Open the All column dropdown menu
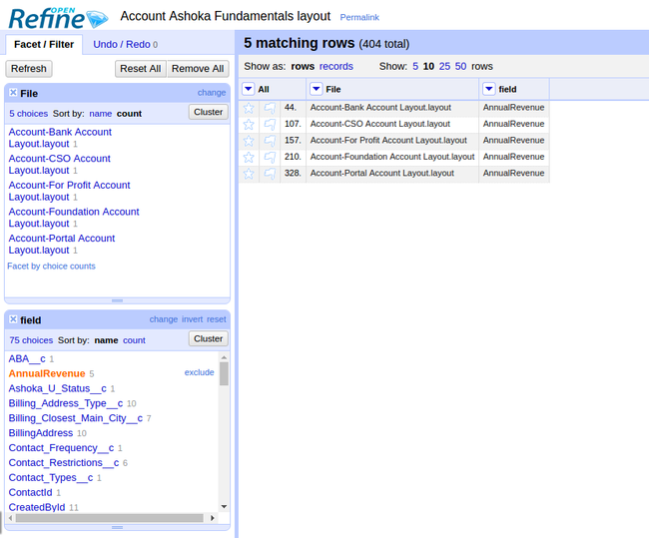This screenshot has width=649, height=538. [249, 90]
